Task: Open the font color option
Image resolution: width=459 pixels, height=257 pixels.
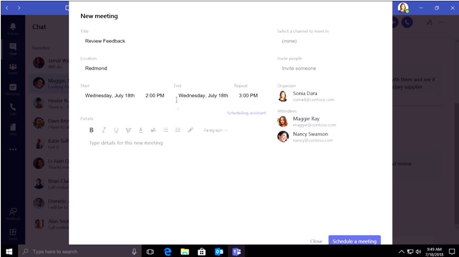Action: click(141, 130)
